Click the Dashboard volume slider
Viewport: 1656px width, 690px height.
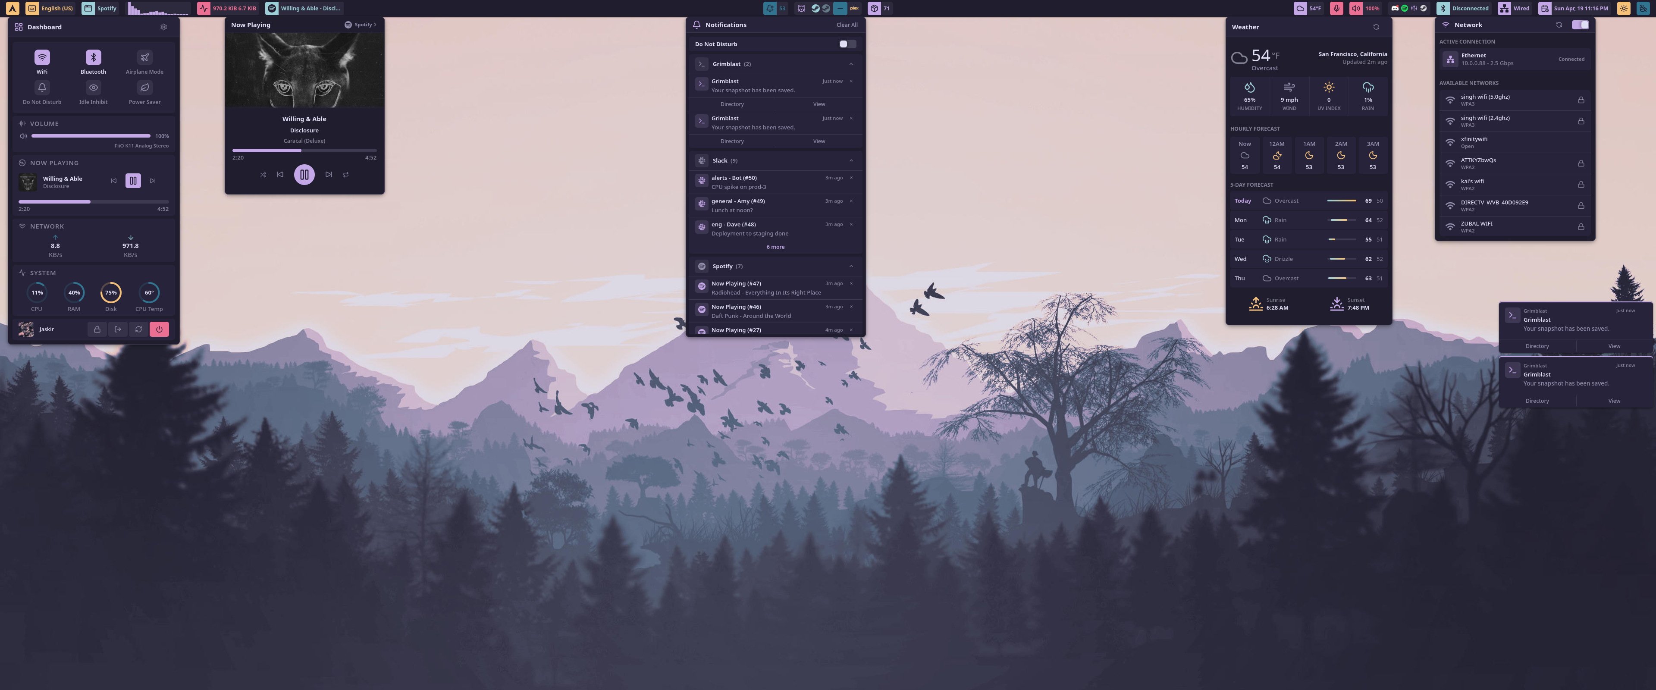click(x=91, y=136)
